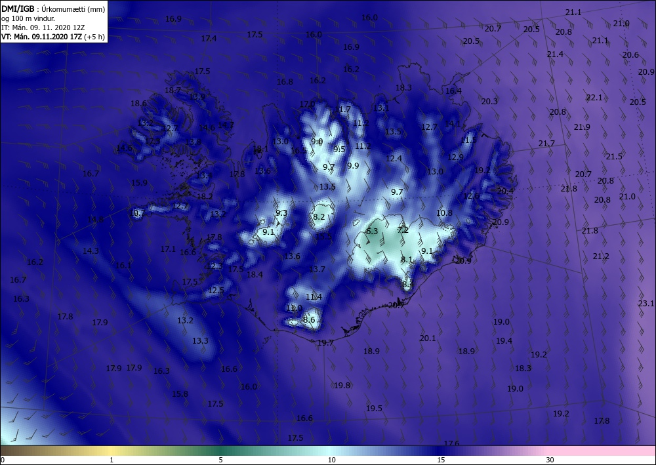Click the value 22.1 on the map

[594, 98]
